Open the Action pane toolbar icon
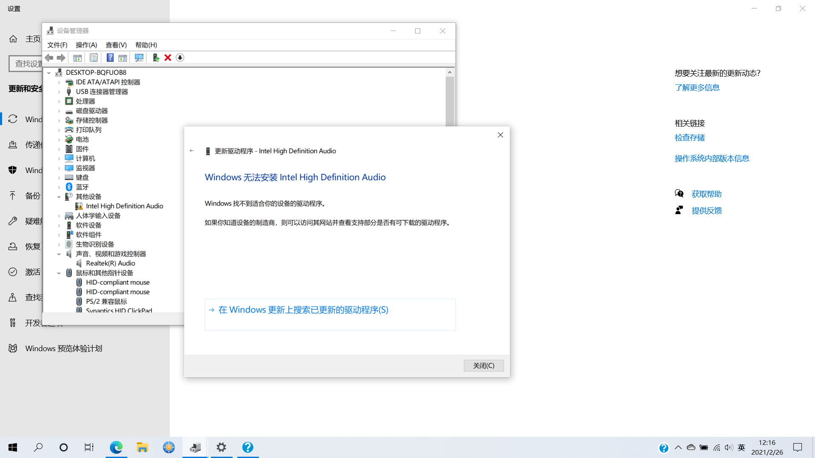The image size is (815, 458). 123,58
